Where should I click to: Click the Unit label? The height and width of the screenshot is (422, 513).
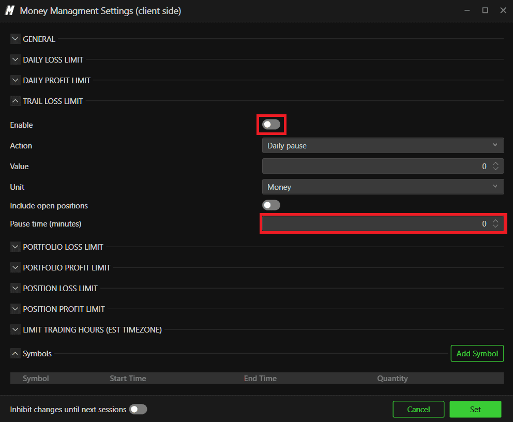17,187
